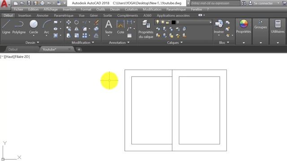Click the Scale tool icon

click(77, 35)
